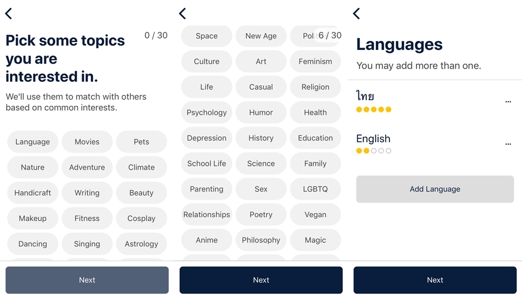Select the Depression topic chip
The height and width of the screenshot is (299, 522).
tap(207, 138)
